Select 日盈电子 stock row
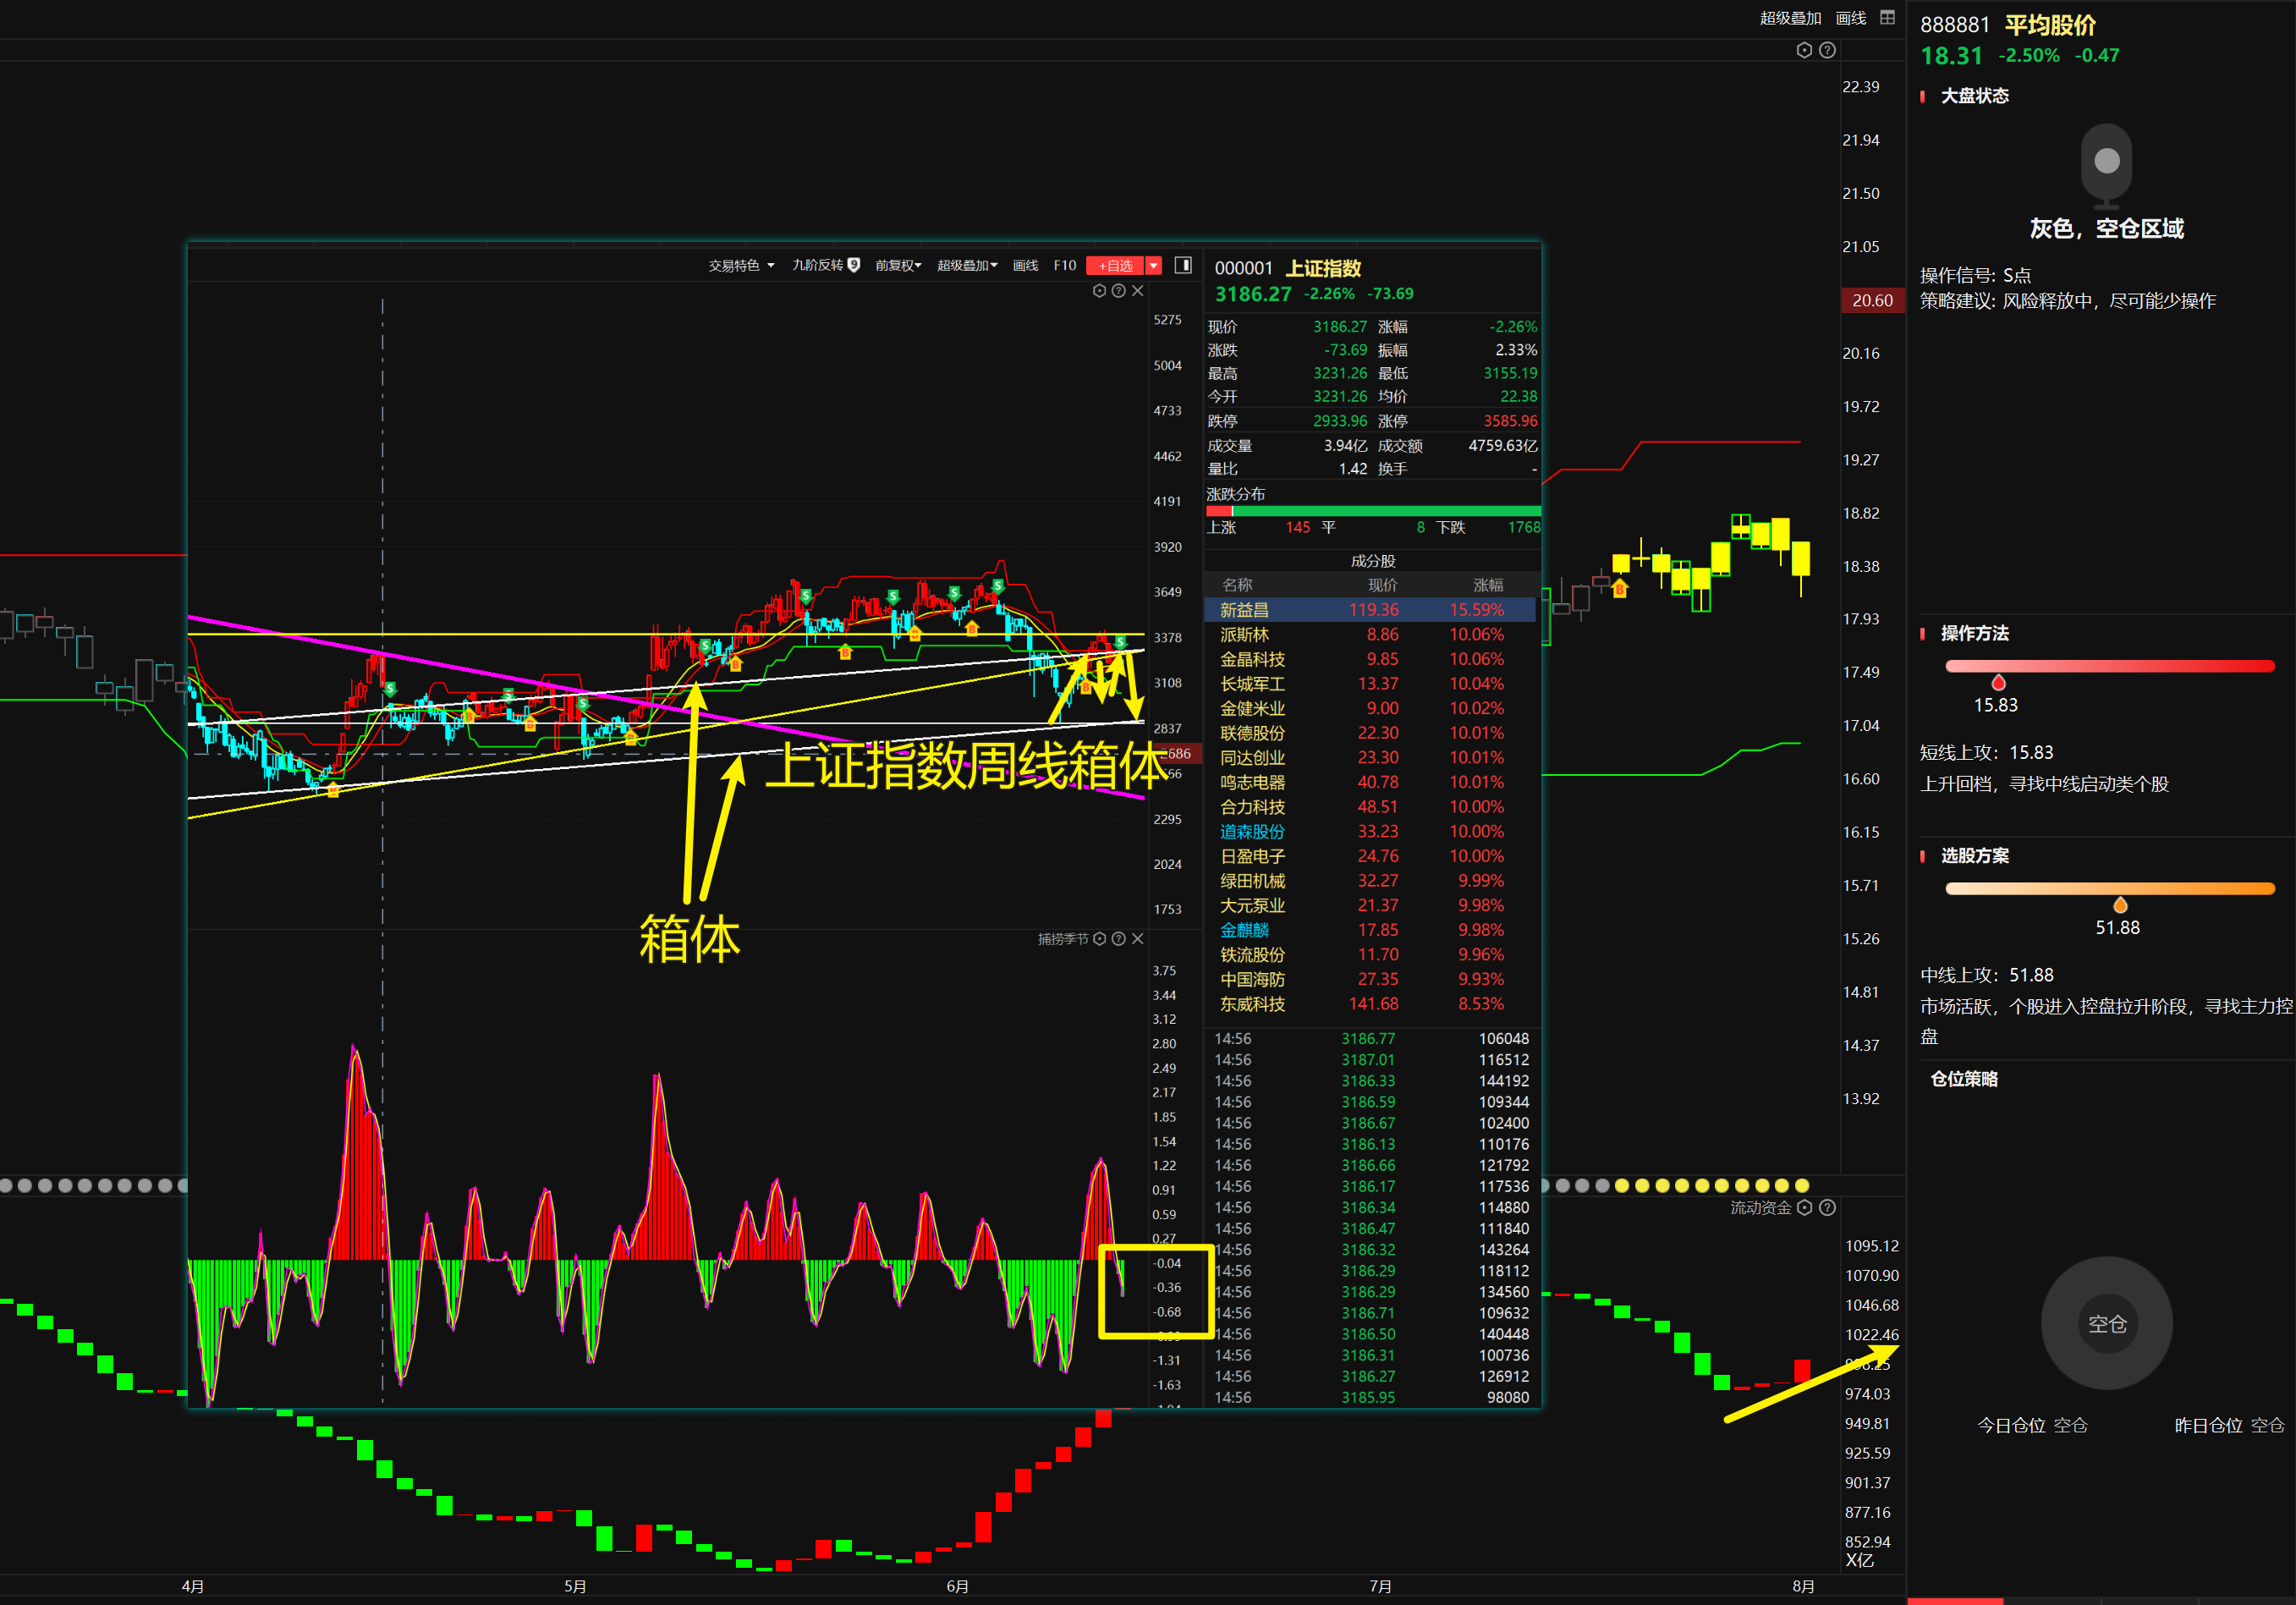 point(1370,856)
